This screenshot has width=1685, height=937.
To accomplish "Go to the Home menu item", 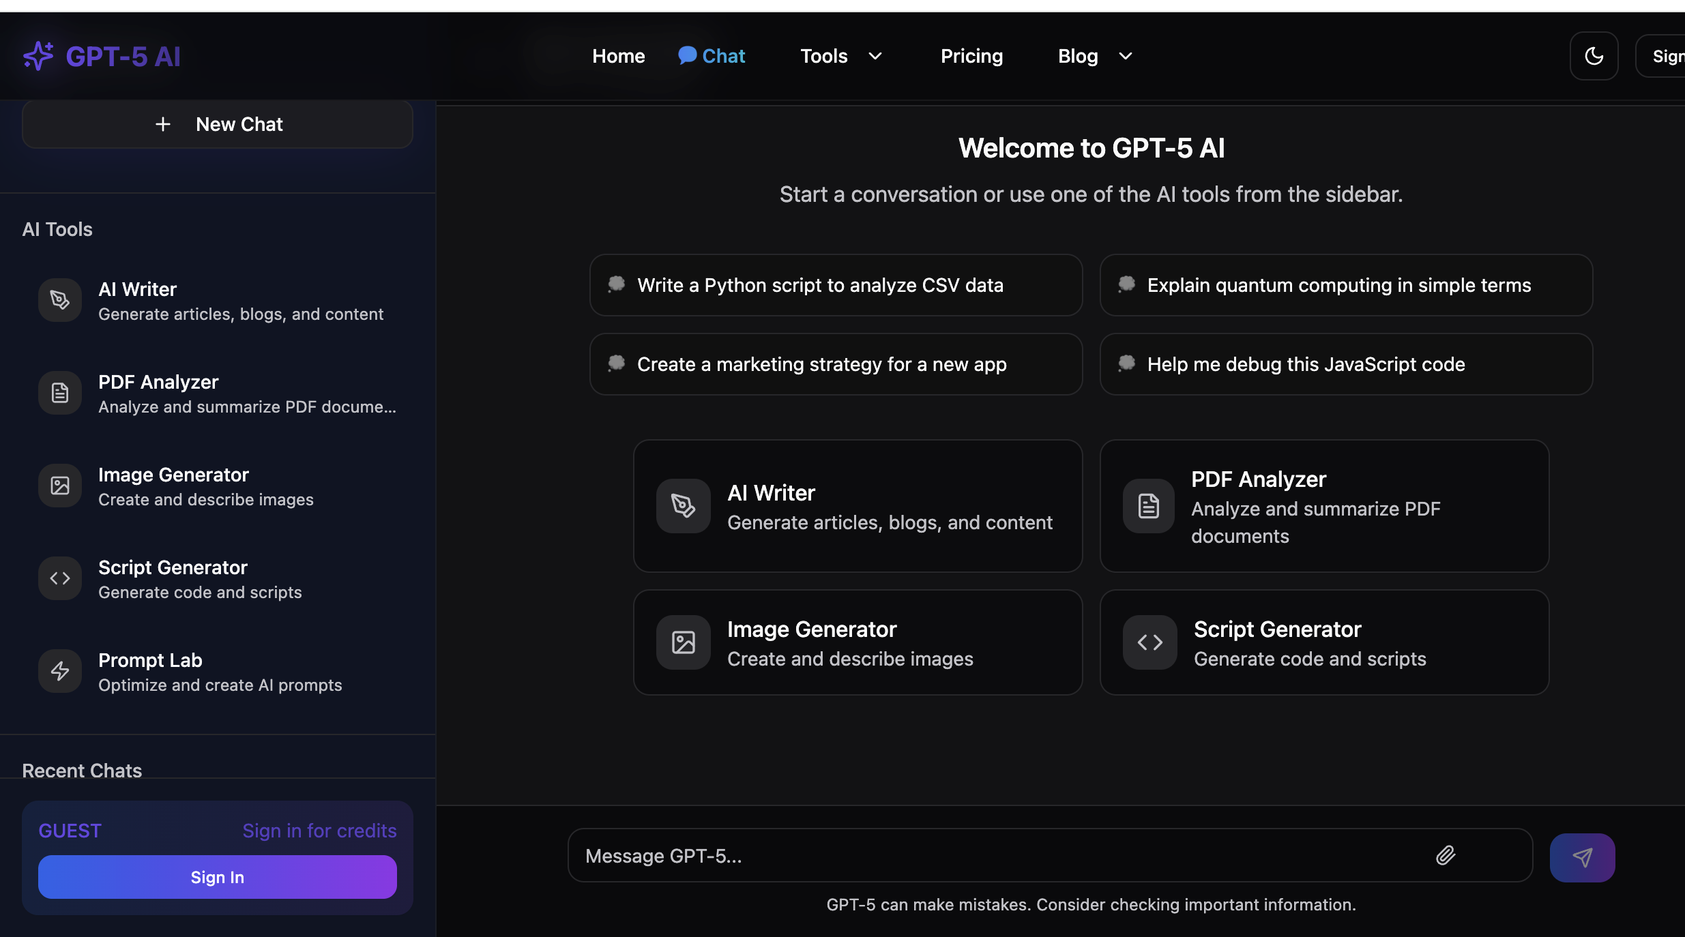I will click(618, 56).
